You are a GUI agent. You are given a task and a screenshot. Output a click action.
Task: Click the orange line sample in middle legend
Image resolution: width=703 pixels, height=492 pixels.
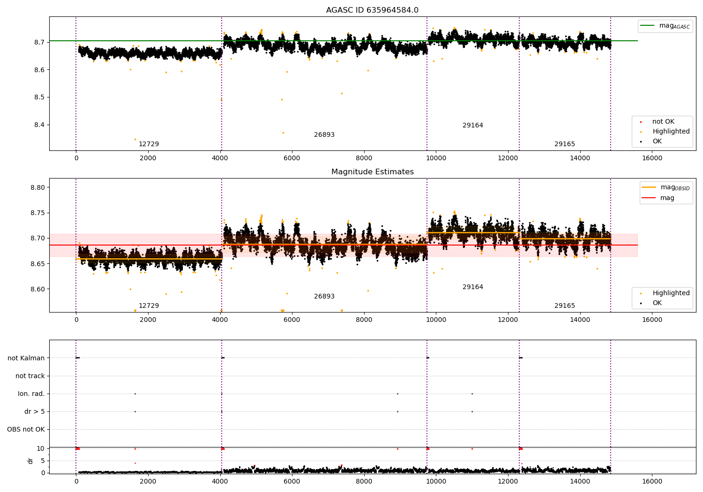coord(649,187)
